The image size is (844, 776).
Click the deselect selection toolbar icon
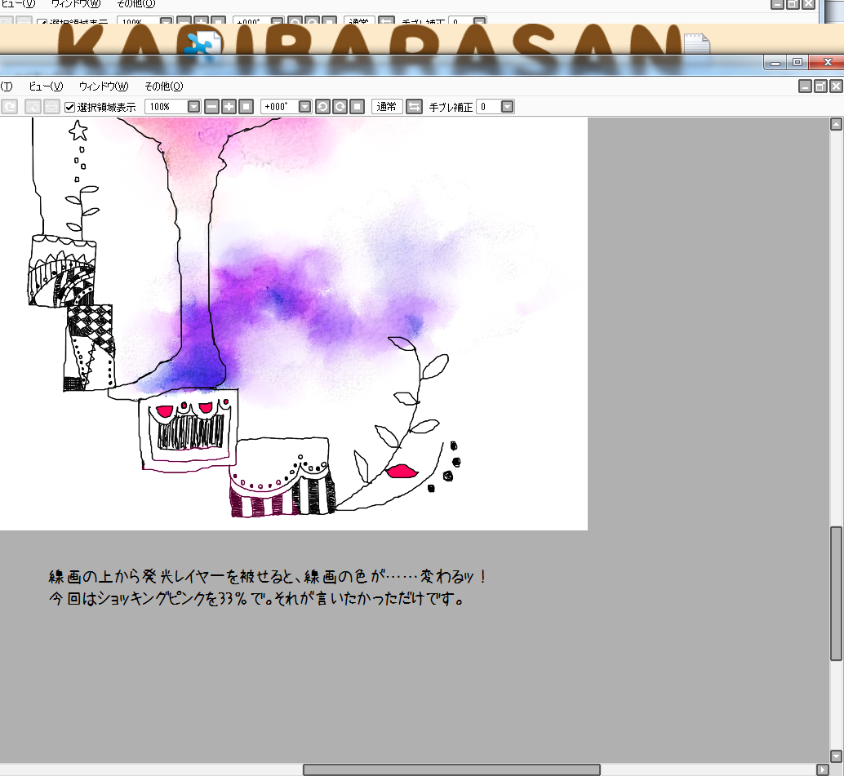pos(33,107)
